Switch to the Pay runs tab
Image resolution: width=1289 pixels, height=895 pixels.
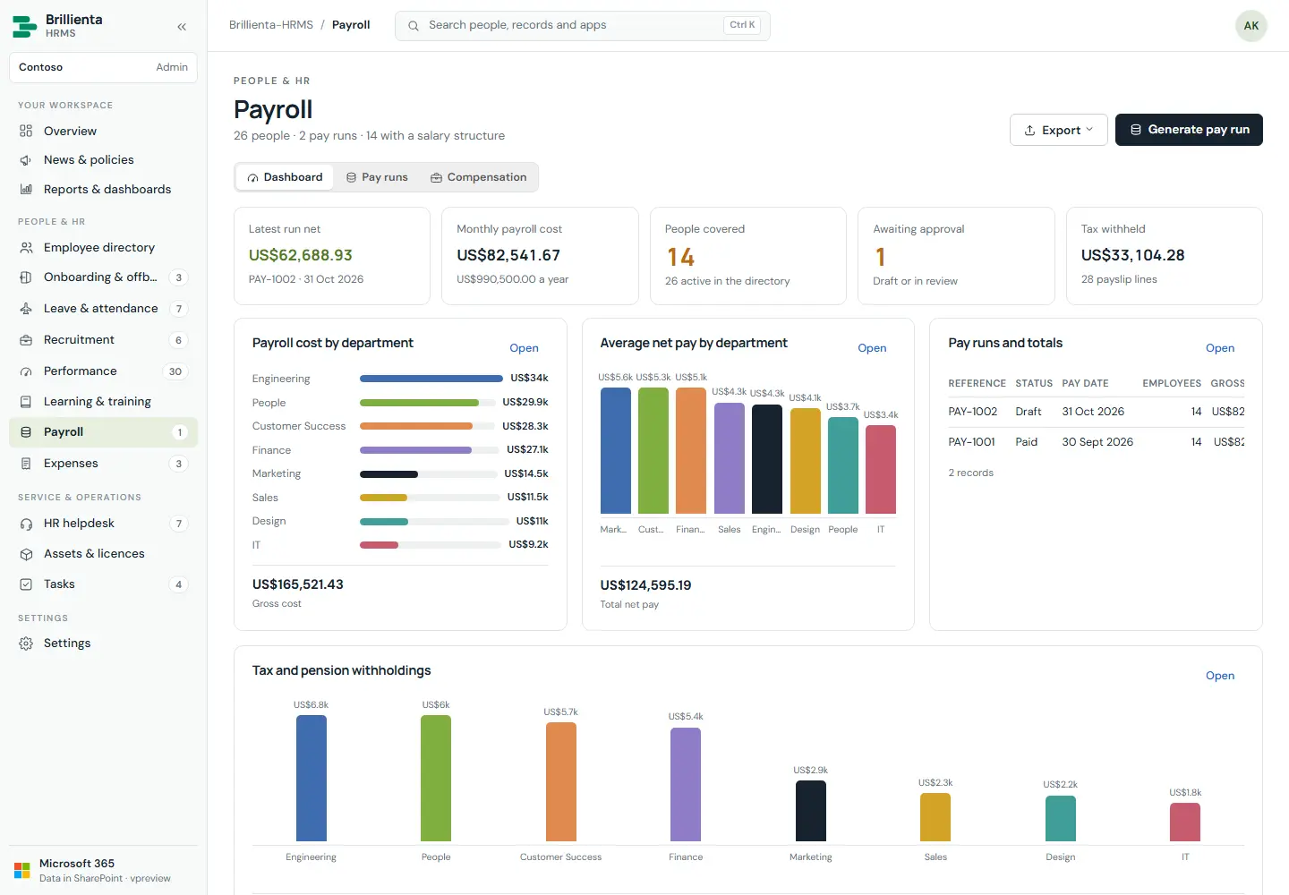377,177
